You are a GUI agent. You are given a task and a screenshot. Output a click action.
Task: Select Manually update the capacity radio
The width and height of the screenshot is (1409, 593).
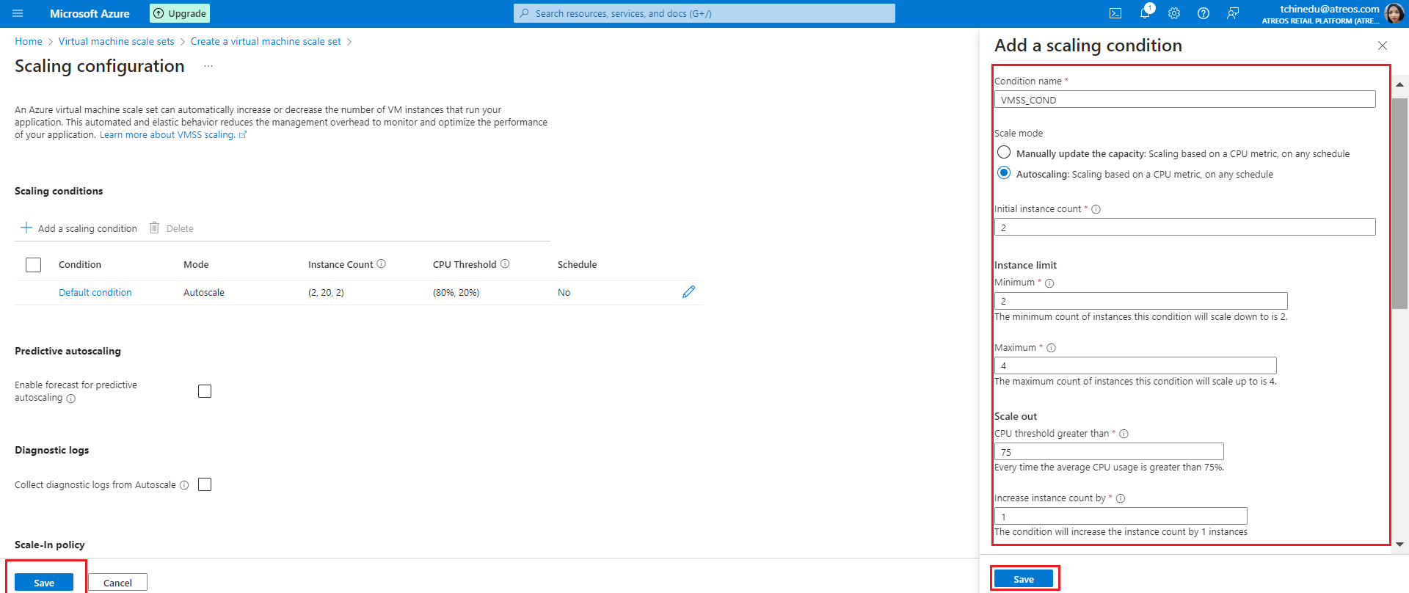pyautogui.click(x=1004, y=153)
